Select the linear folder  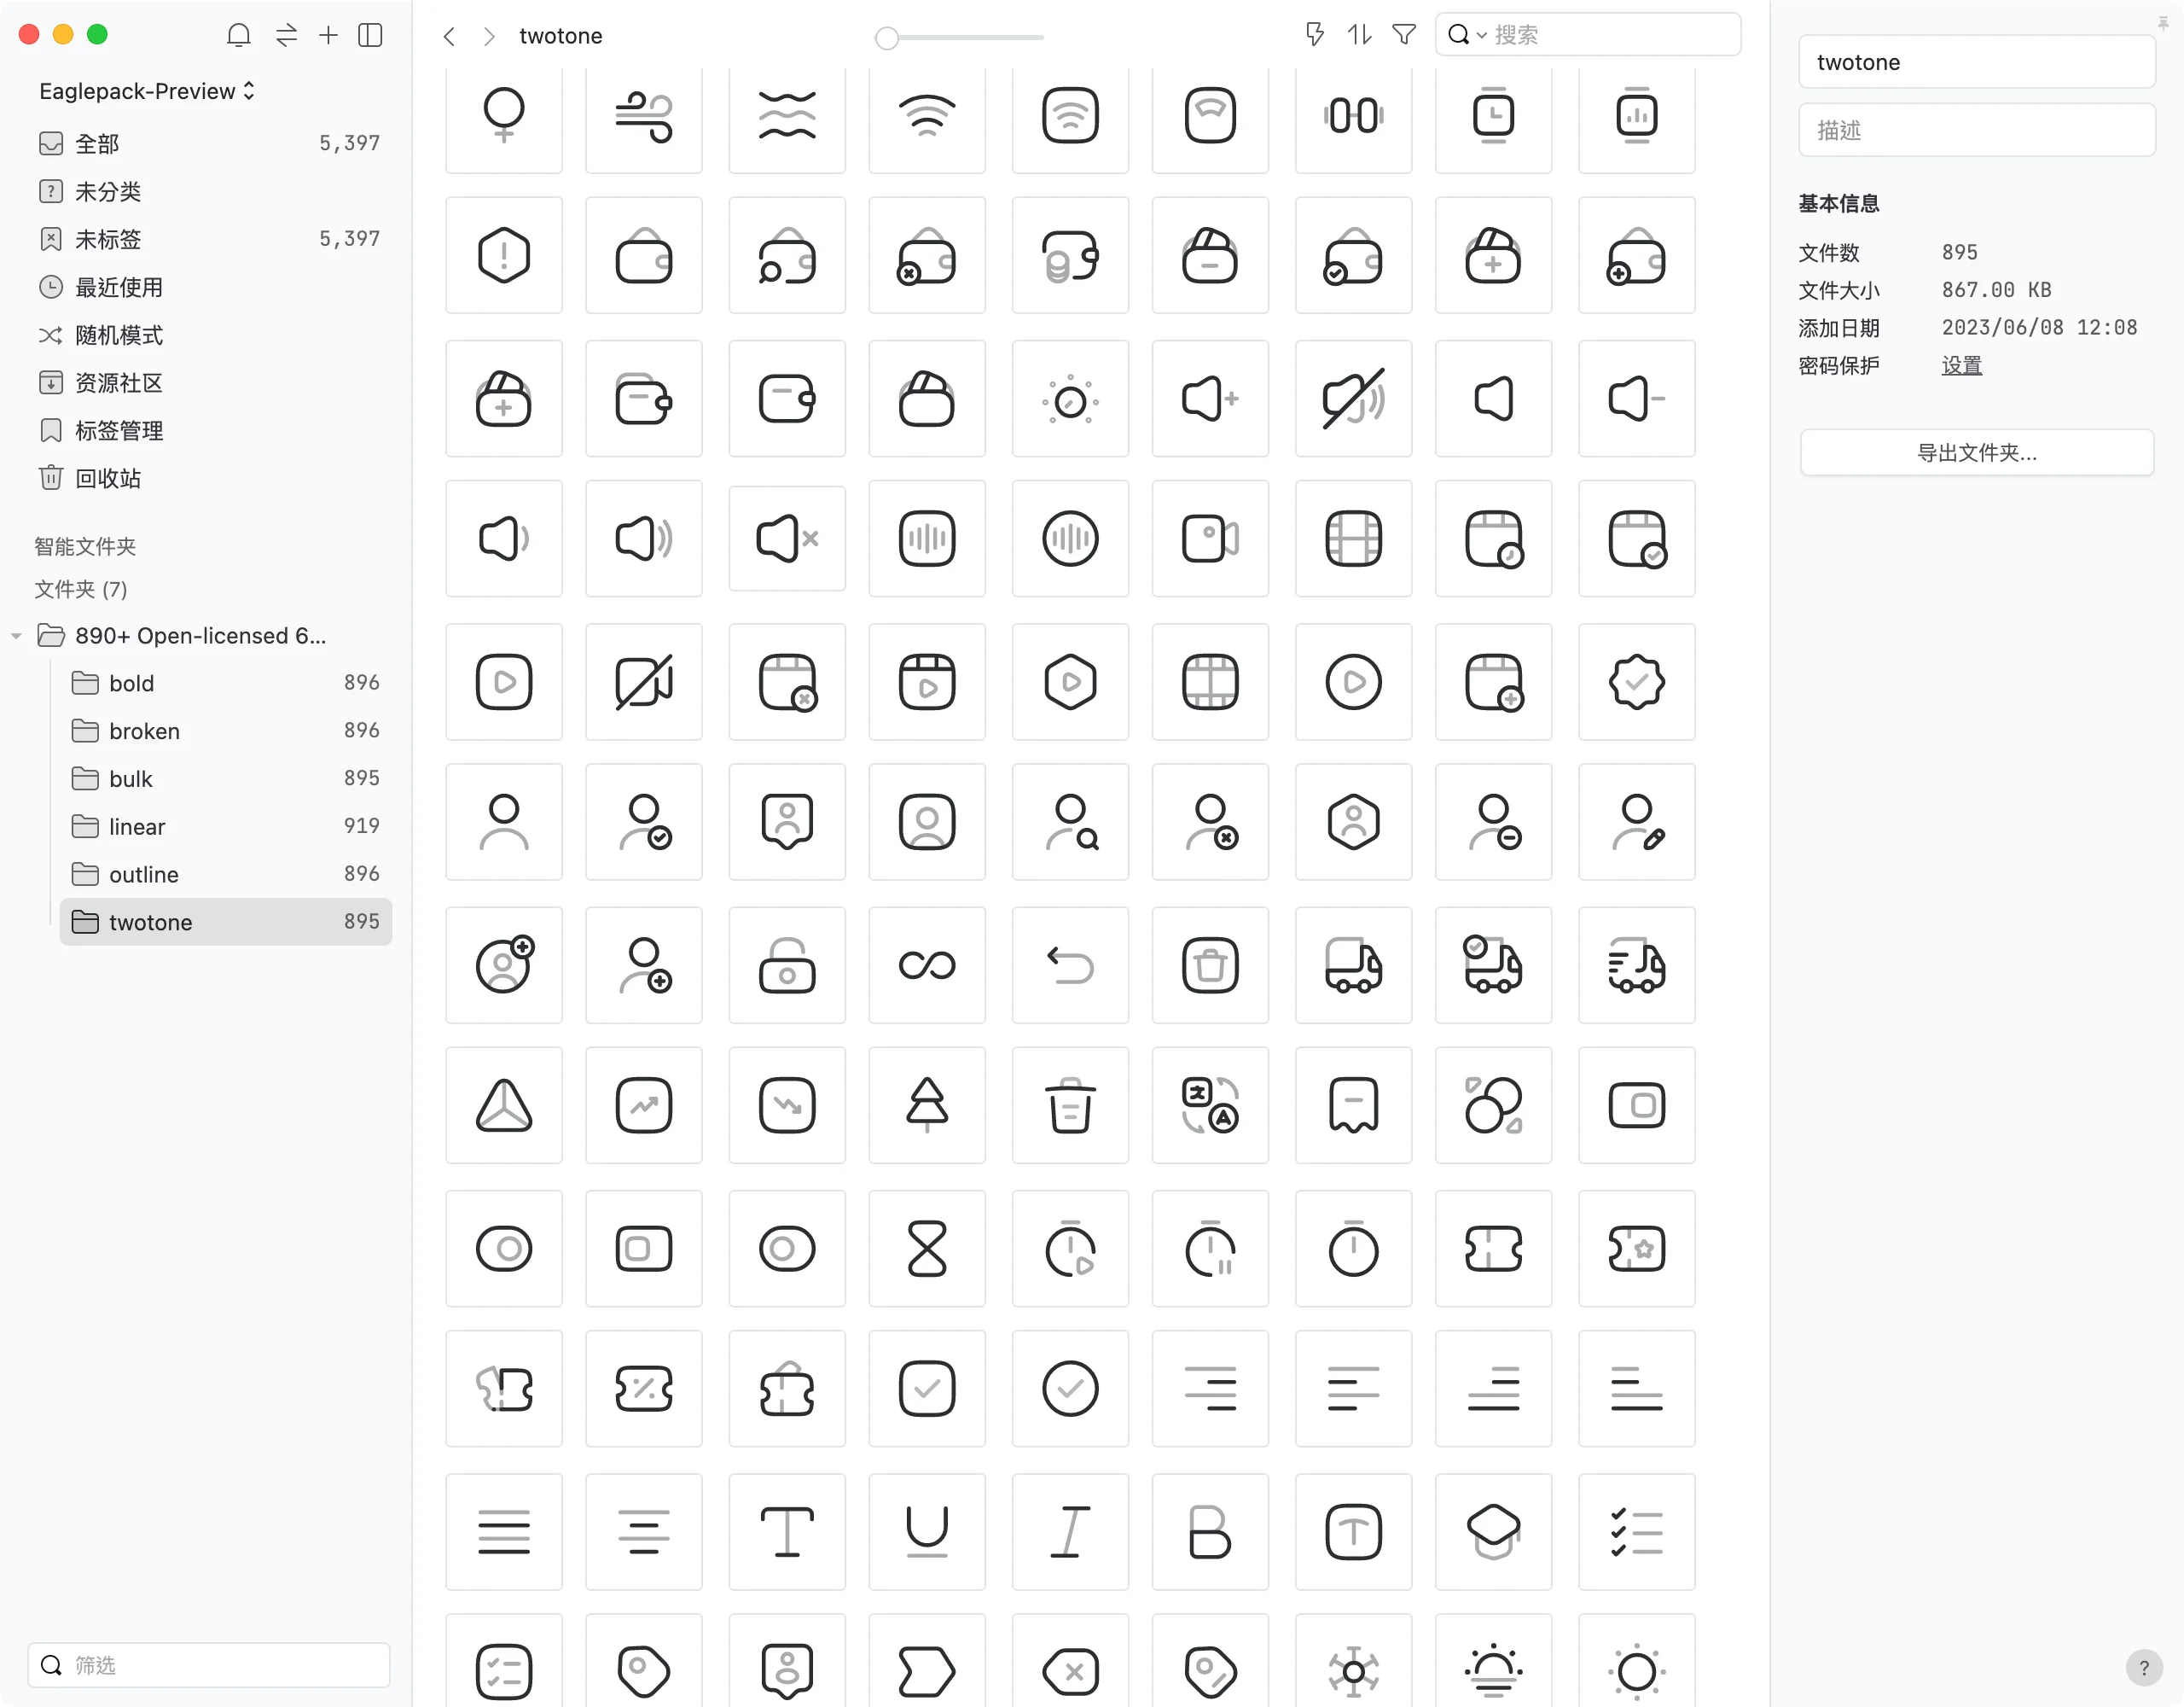(x=137, y=826)
